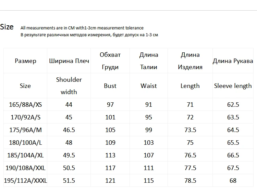Click the 195/112A/XXXL size cell
Image resolution: width=257 pixels, height=193 pixels.
point(25,181)
